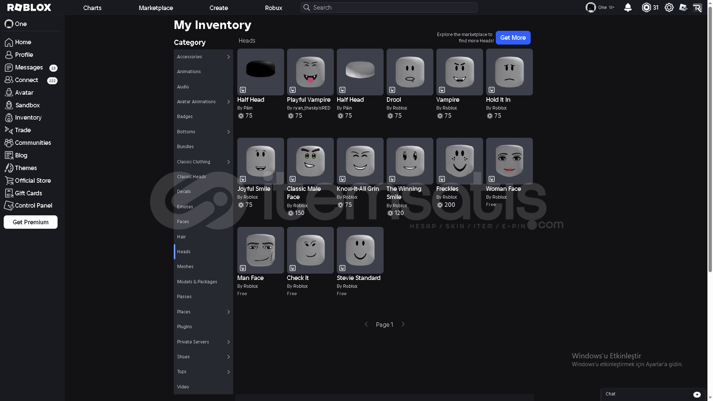
Task: Open the Create tab
Action: point(218,8)
